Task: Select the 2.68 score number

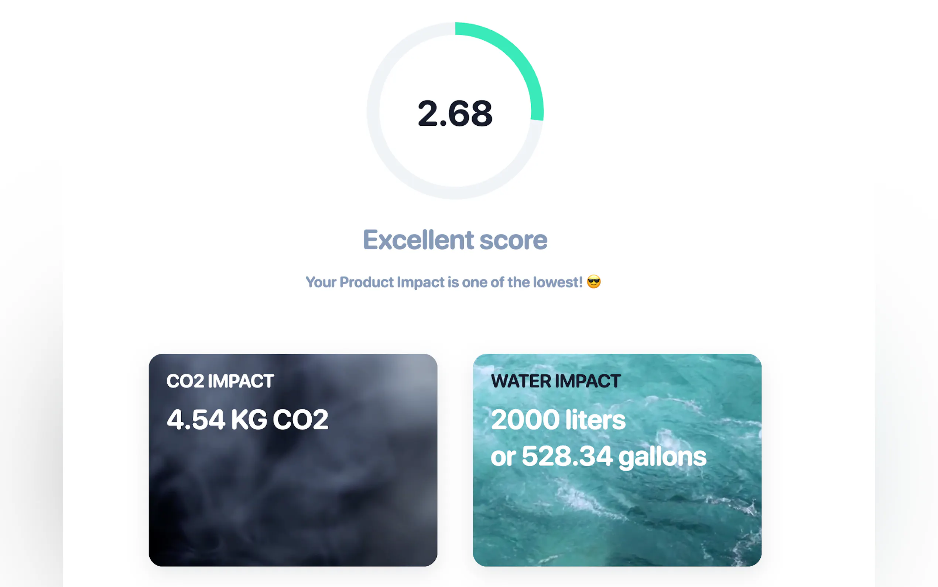Action: (455, 113)
